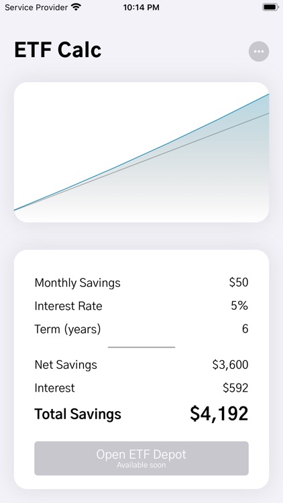Edit the Term years value 6

(x=245, y=329)
